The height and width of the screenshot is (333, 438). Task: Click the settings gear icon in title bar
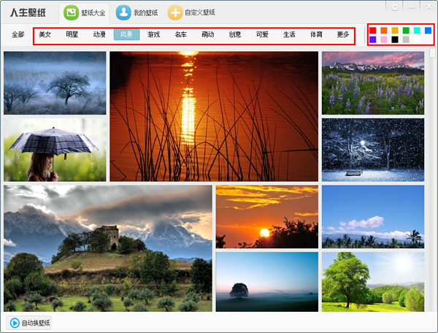click(395, 7)
